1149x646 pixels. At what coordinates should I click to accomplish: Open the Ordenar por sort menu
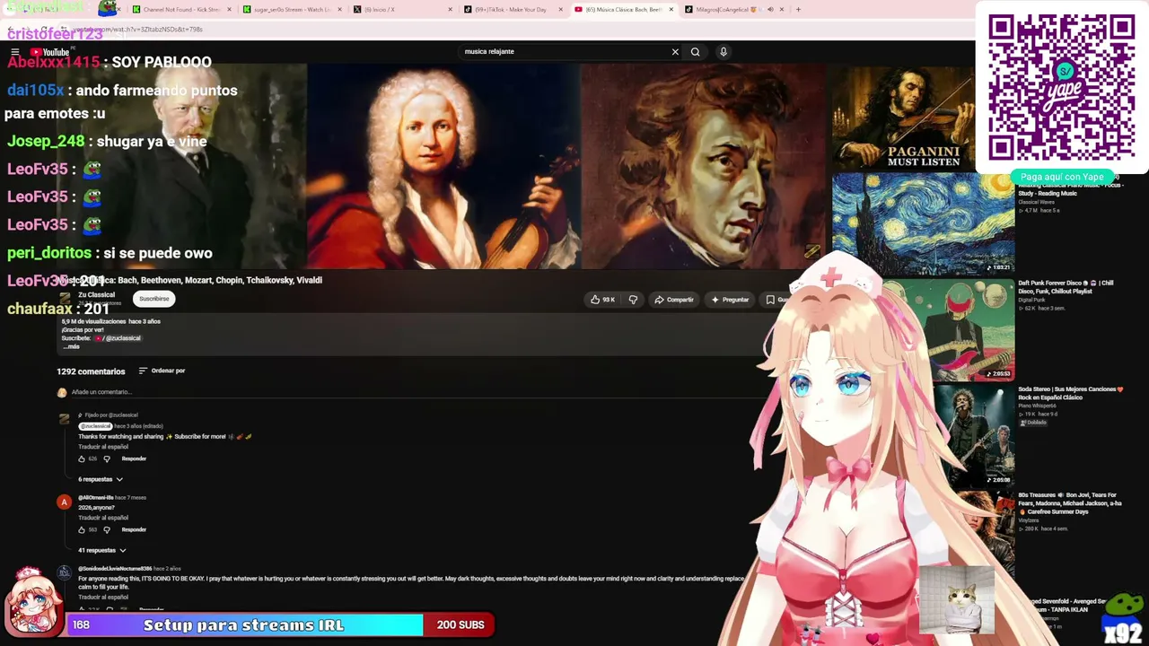[162, 371]
